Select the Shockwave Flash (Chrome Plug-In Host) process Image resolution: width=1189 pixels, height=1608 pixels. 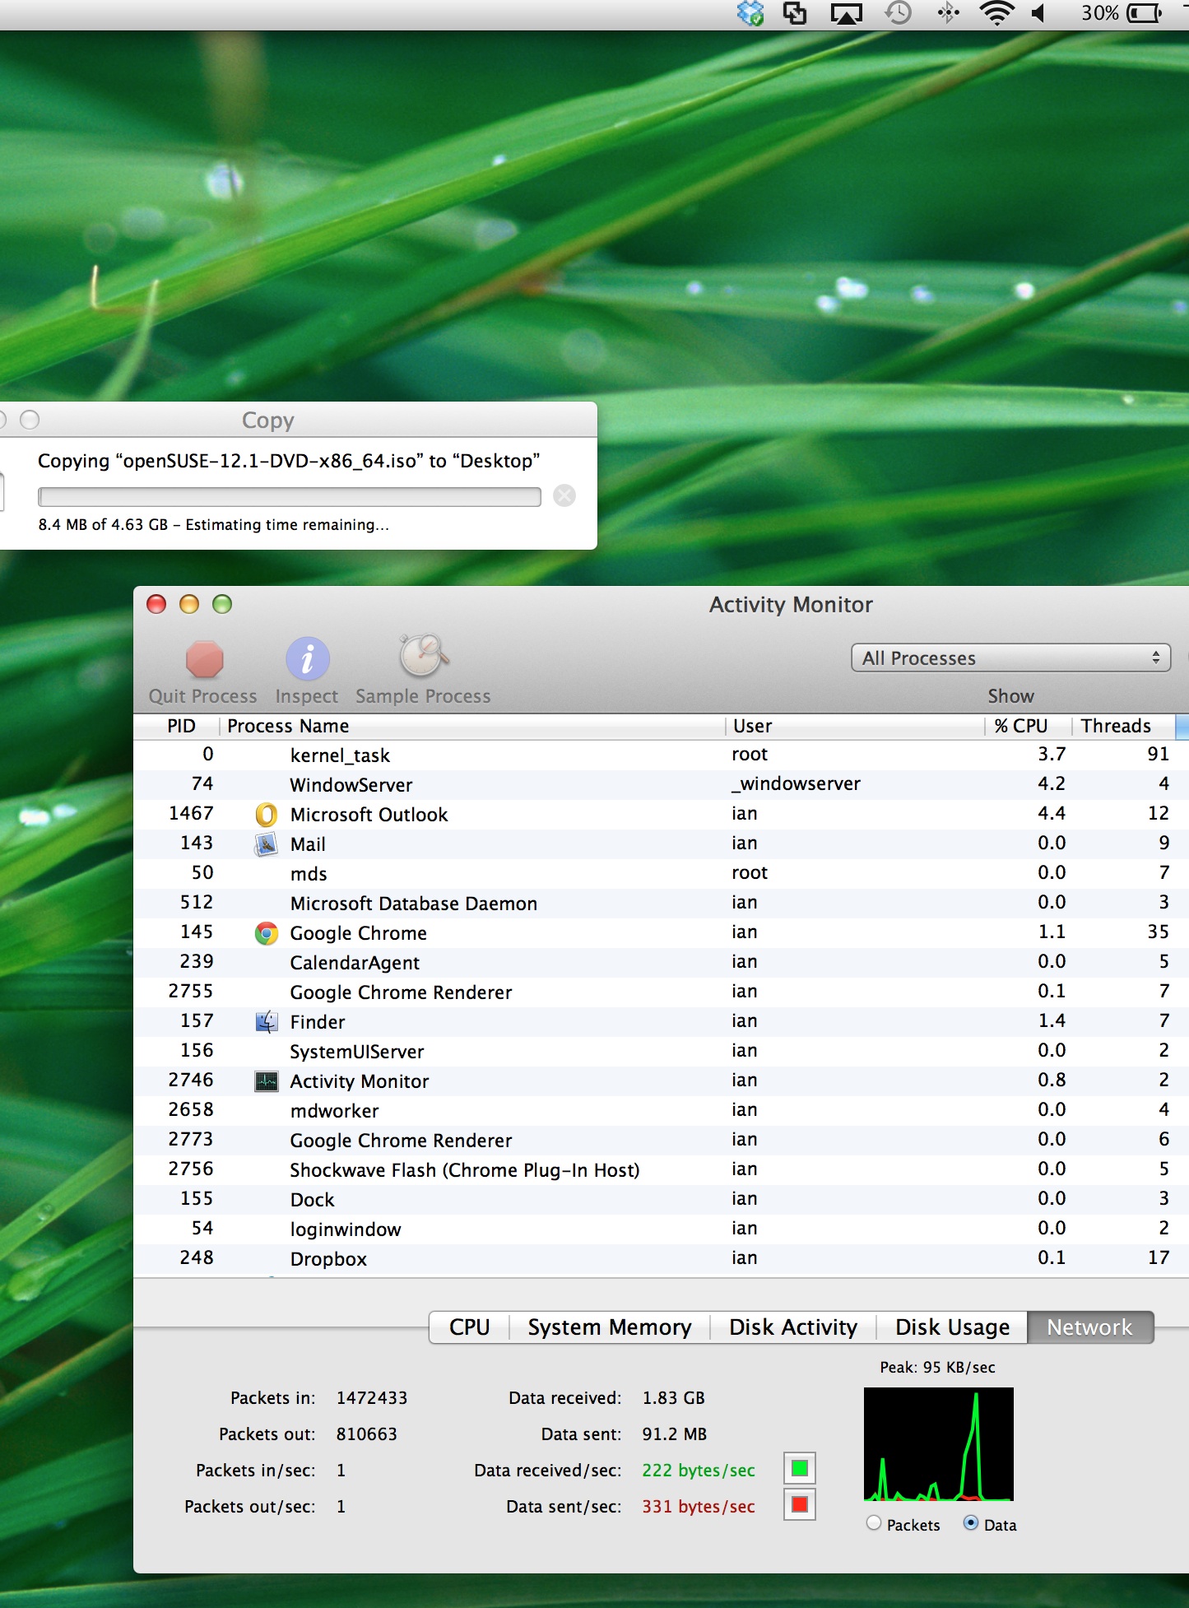point(465,1170)
